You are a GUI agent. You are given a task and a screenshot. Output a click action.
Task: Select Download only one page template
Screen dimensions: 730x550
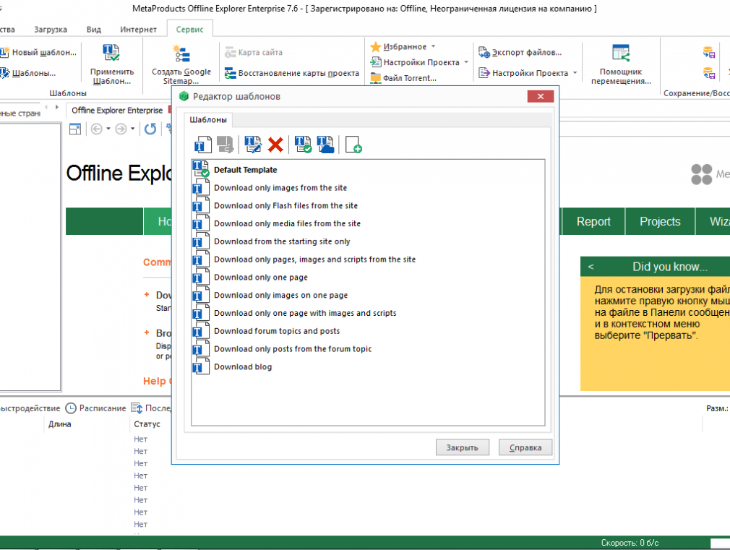click(368, 277)
